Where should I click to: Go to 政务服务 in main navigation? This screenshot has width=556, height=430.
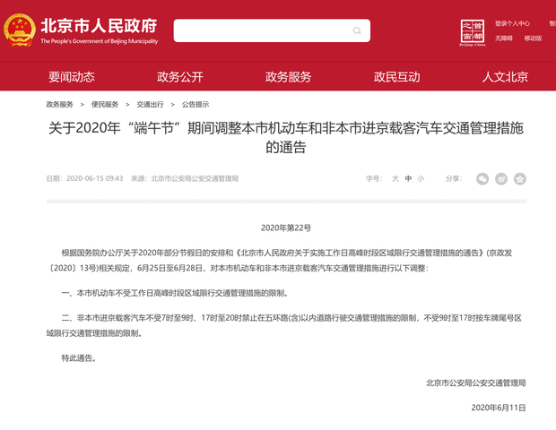(289, 76)
